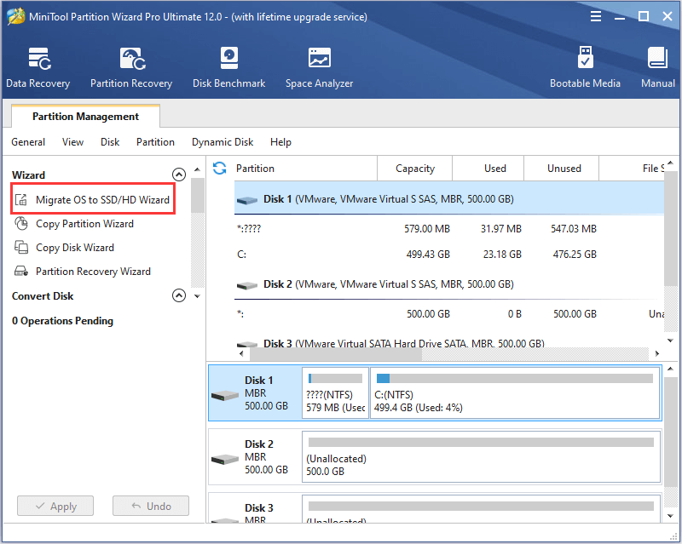
Task: Click the Undo button
Action: 151,506
